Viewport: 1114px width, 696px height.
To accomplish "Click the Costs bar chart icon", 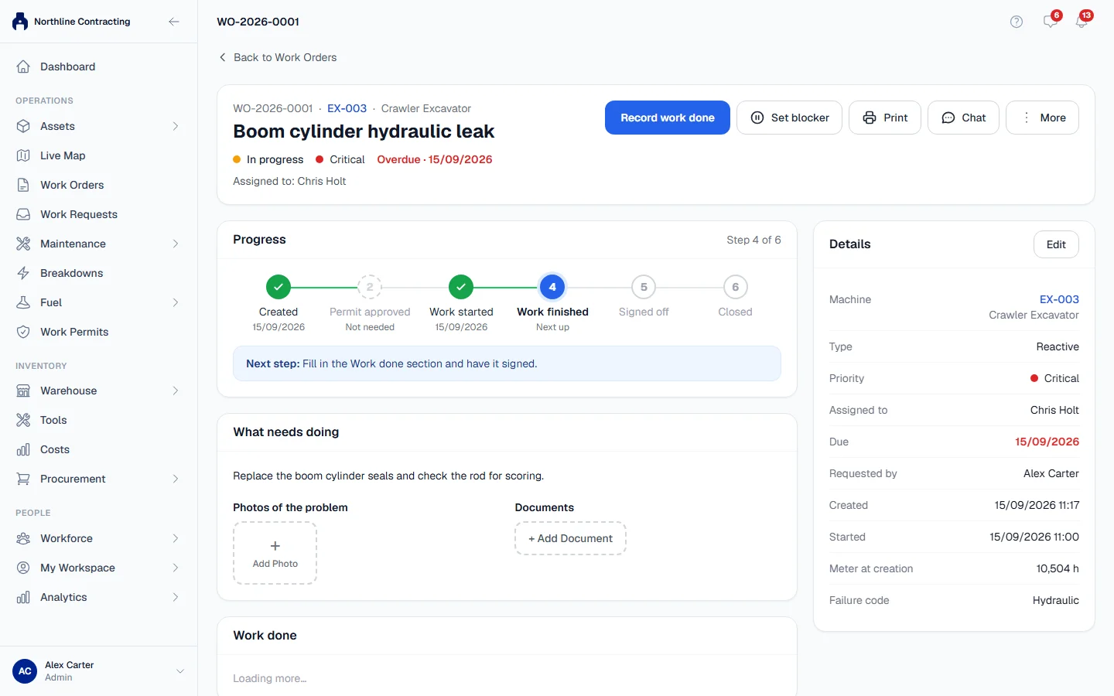I will point(23,449).
